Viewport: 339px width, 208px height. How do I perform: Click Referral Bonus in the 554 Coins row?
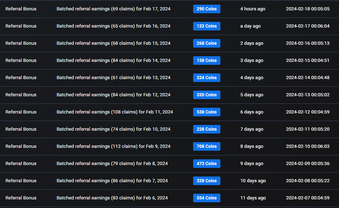click(x=21, y=198)
